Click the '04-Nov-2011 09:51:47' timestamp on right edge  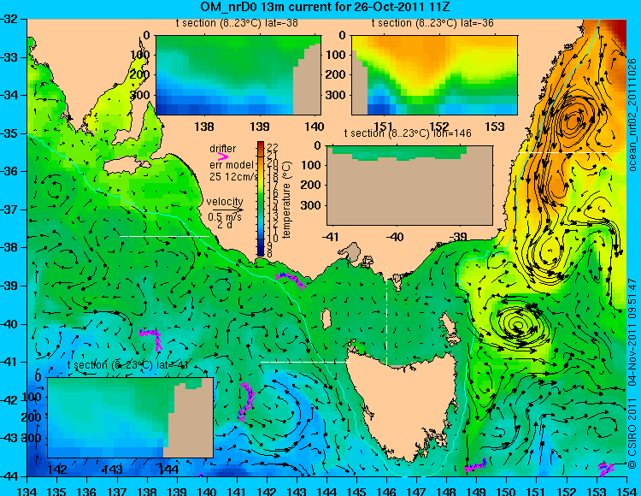point(632,333)
